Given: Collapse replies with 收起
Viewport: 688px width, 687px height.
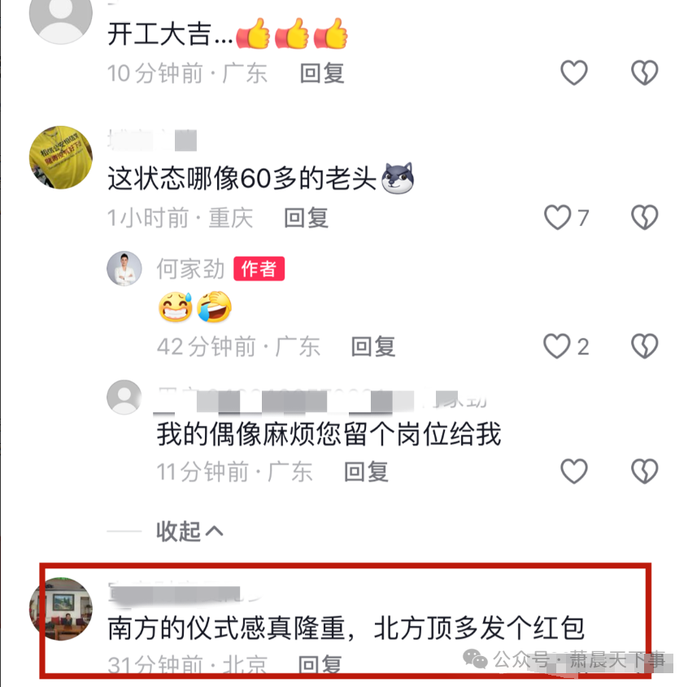Looking at the screenshot, I should 189,531.
